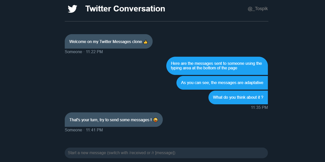Click the 11:22 PM timestamp

pyautogui.click(x=94, y=52)
